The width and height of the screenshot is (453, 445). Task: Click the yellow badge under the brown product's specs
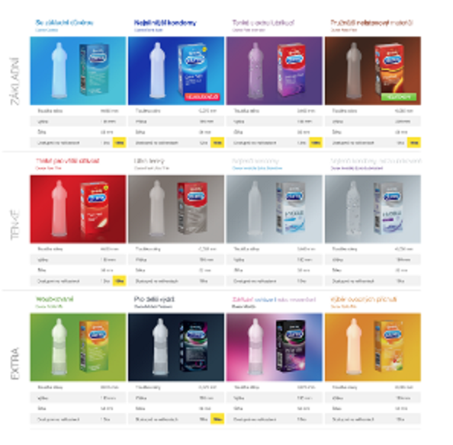[x=413, y=142]
